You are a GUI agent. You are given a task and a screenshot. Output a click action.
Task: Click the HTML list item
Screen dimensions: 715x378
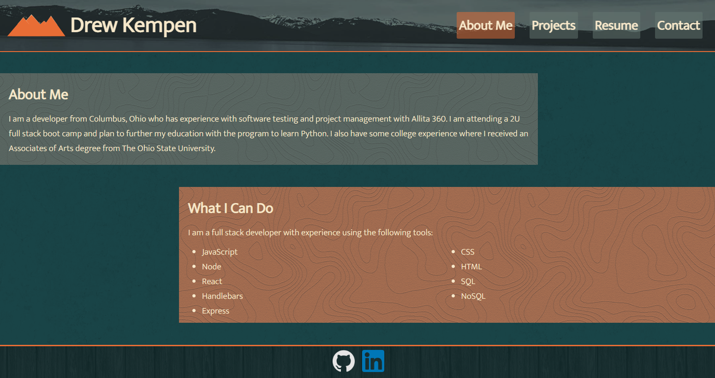point(471,267)
